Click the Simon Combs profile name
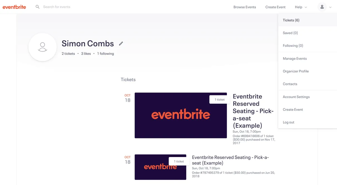This screenshot has width=337, height=185. tap(88, 43)
